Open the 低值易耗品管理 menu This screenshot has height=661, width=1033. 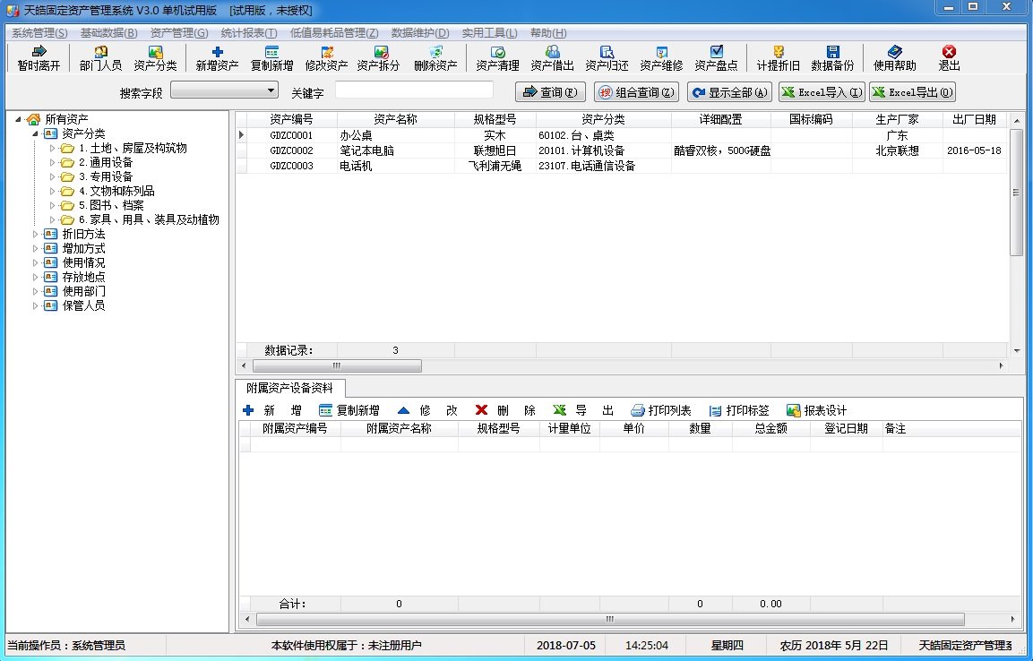pos(332,31)
